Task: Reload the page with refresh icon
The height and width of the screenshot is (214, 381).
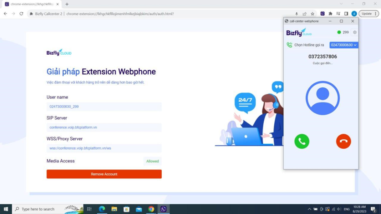Action: [x=22, y=14]
